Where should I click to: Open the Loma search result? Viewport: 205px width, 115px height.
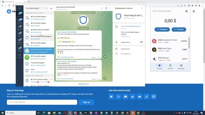39,71
